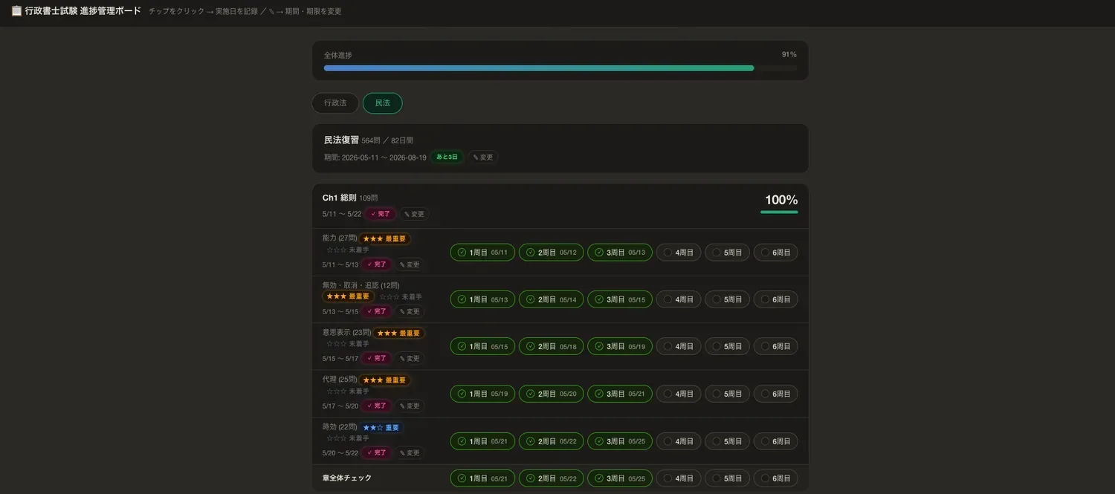1115x494 pixels.
Task: Click the 91% overall progress value
Action: tap(789, 55)
